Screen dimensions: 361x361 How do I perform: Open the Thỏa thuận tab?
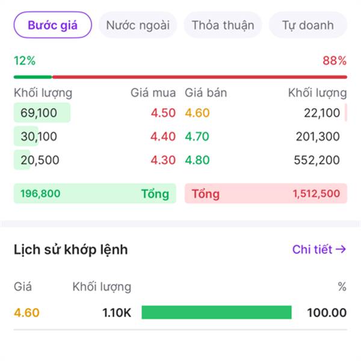pyautogui.click(x=223, y=25)
